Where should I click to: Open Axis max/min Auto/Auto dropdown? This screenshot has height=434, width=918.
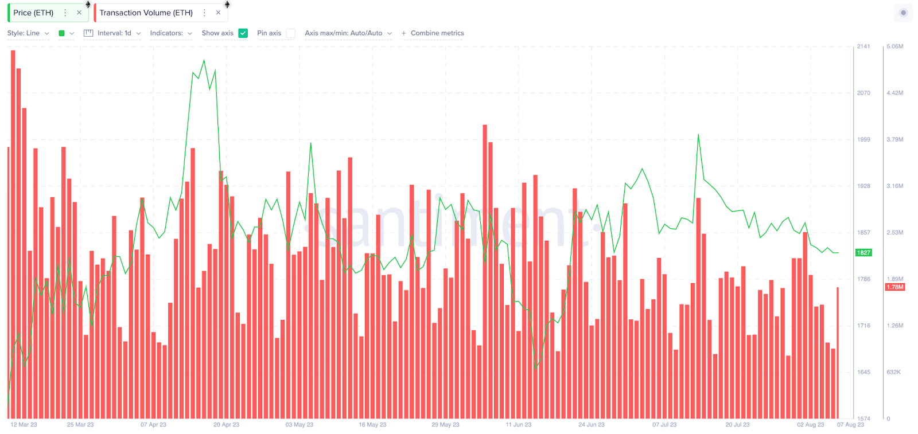[348, 33]
